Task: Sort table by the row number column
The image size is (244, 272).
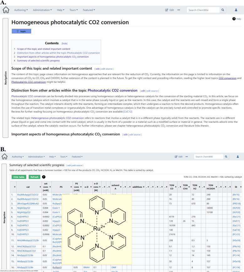Action: point(15,187)
